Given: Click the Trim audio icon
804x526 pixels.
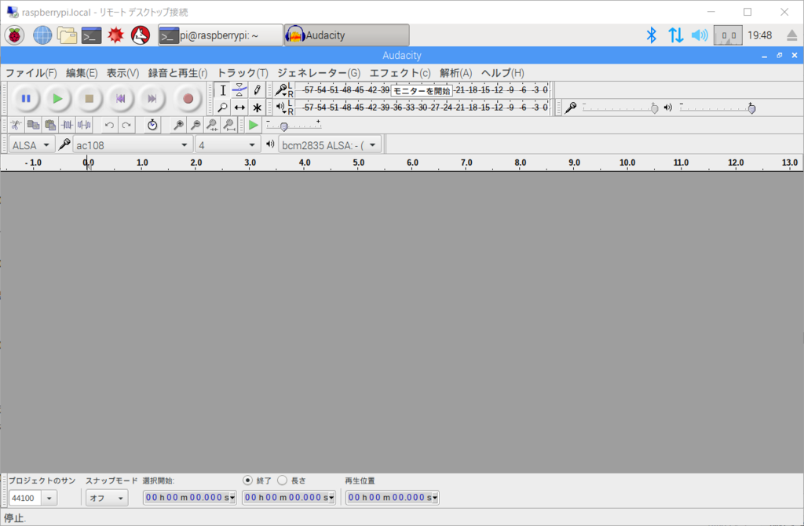Looking at the screenshot, I should 68,125.
